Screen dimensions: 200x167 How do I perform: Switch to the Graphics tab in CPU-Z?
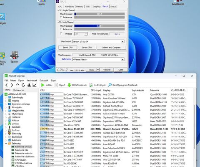pos(97,7)
